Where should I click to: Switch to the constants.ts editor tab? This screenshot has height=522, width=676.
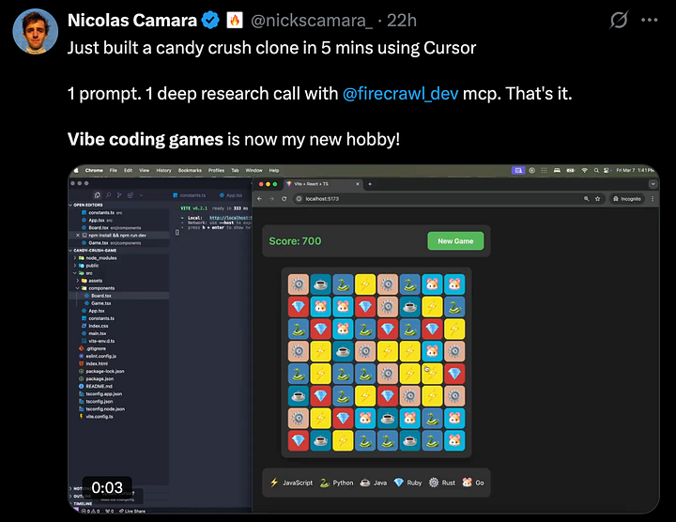point(190,195)
